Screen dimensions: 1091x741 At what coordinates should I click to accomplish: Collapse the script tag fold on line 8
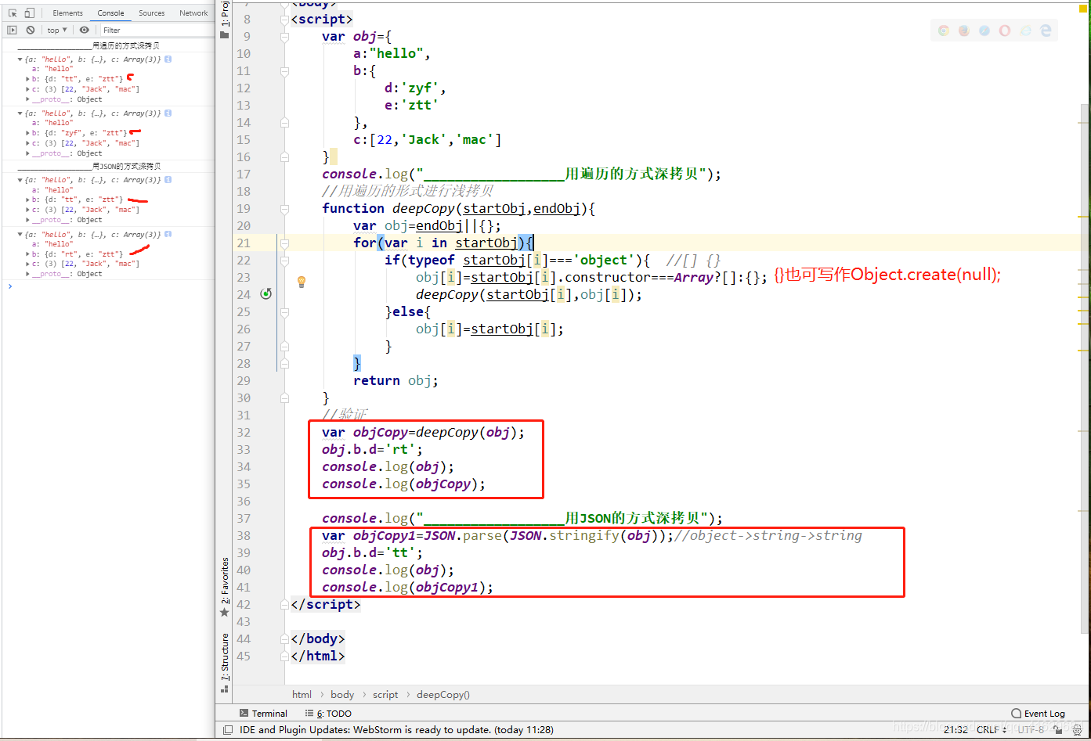click(x=284, y=20)
